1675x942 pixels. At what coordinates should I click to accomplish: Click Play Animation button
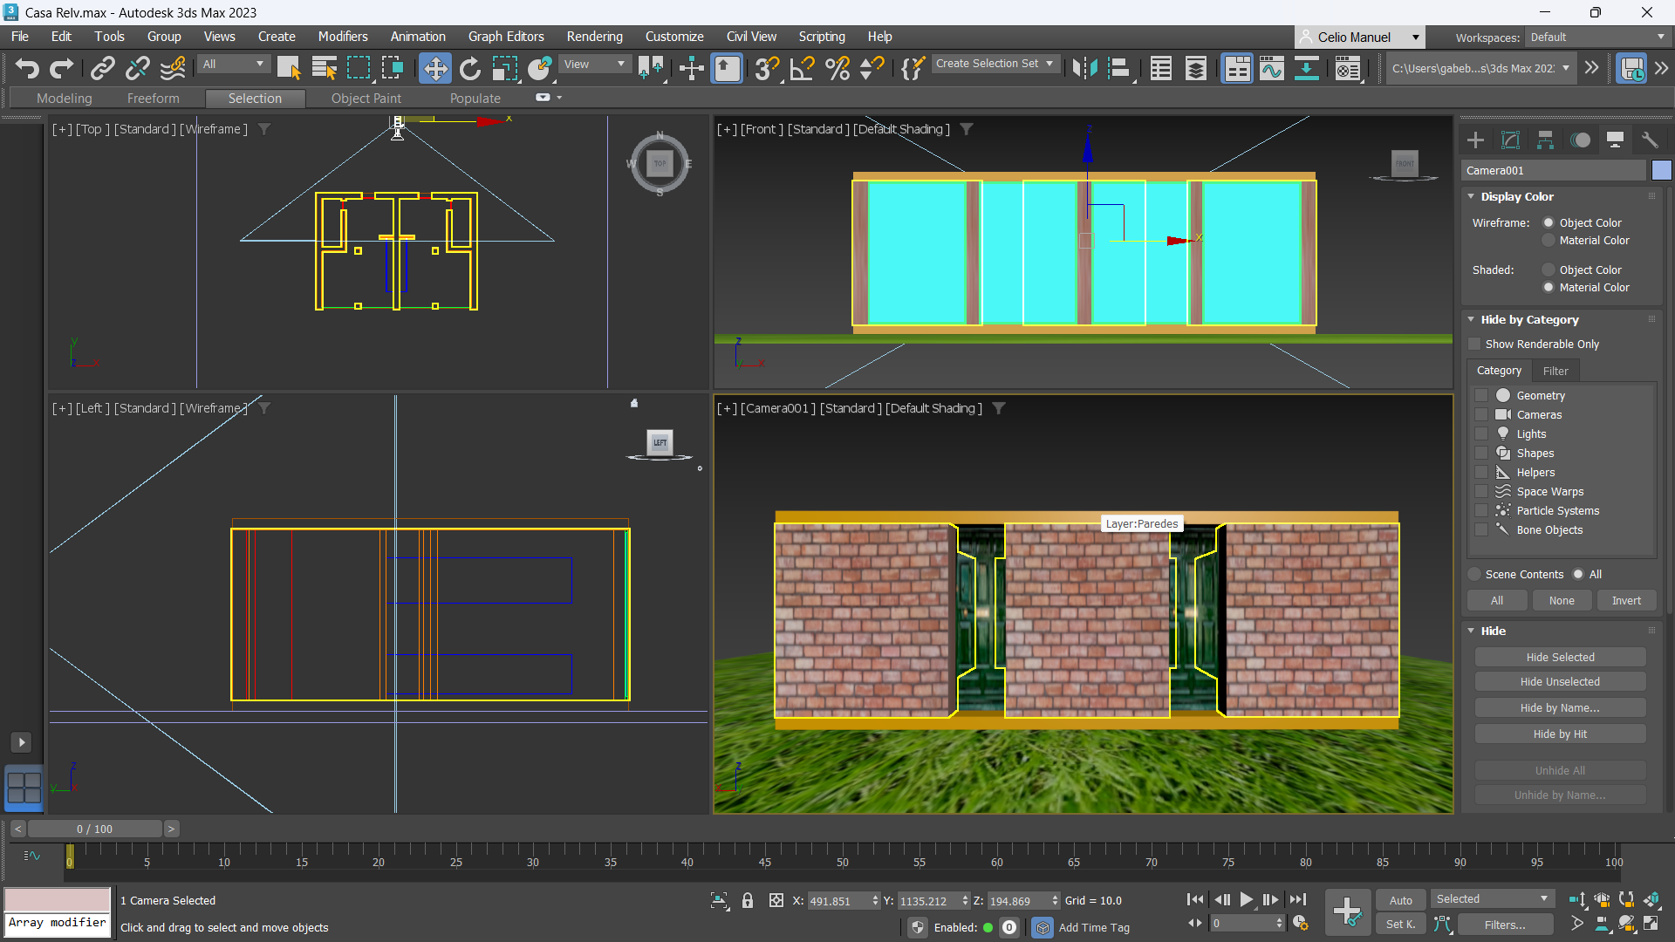point(1246,899)
